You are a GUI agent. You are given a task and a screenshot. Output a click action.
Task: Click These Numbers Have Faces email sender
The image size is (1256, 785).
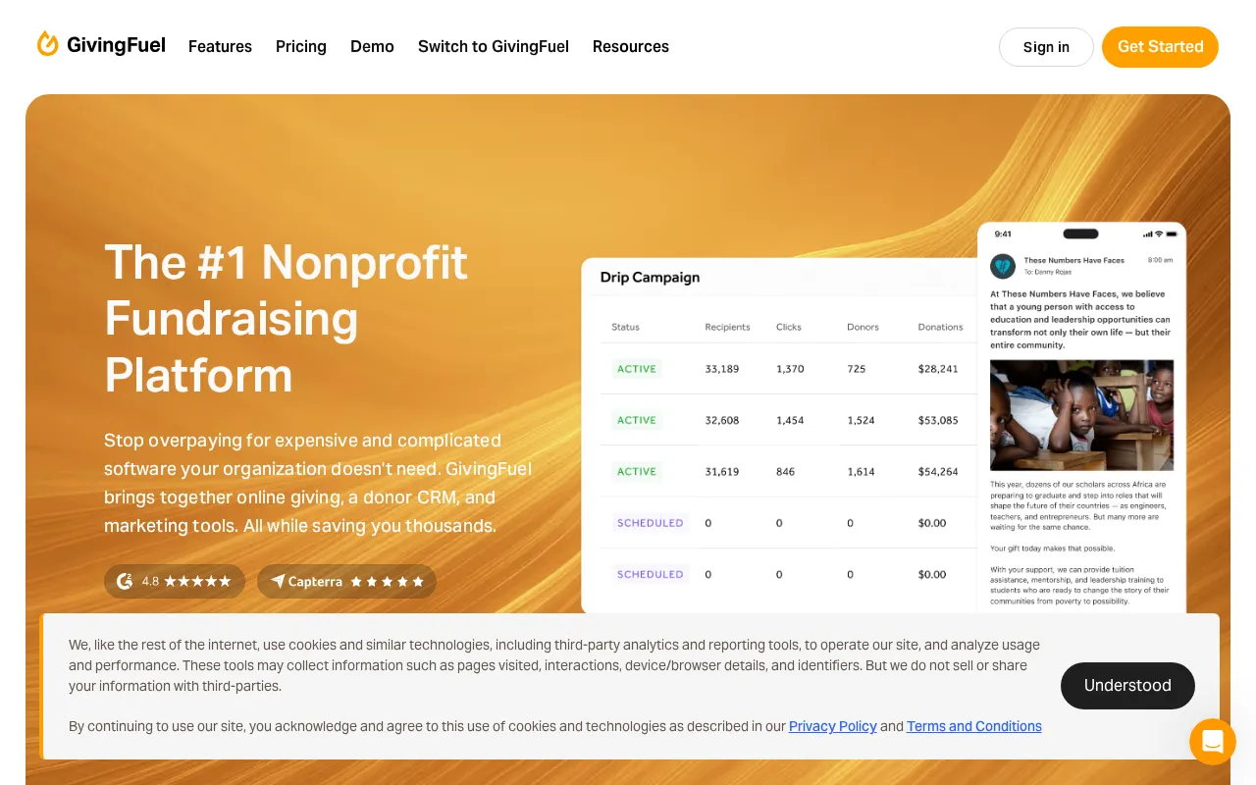(x=1074, y=261)
